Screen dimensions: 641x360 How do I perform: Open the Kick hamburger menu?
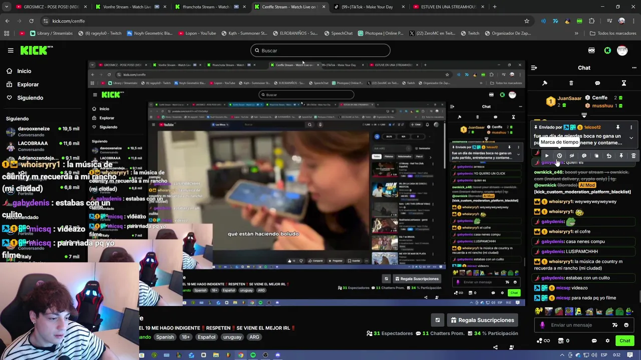(x=11, y=50)
